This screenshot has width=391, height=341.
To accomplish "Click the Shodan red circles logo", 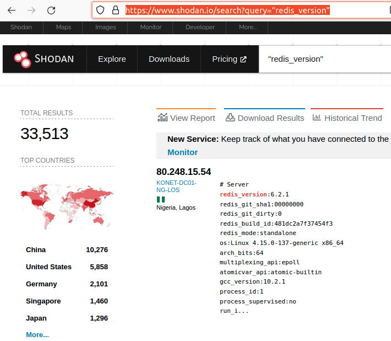I will pyautogui.click(x=23, y=60).
